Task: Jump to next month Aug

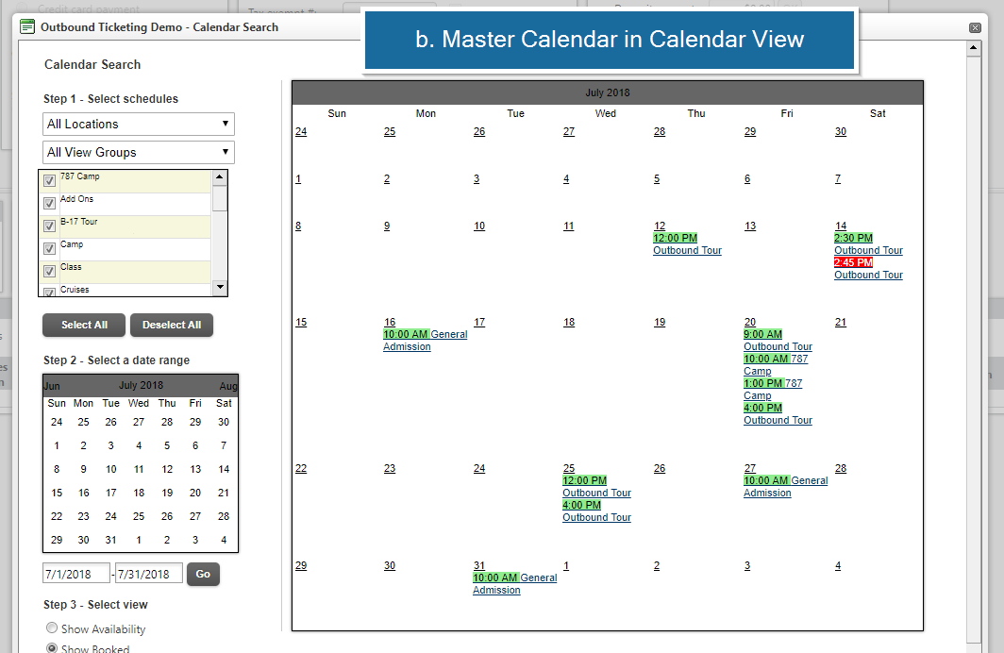Action: [x=227, y=386]
